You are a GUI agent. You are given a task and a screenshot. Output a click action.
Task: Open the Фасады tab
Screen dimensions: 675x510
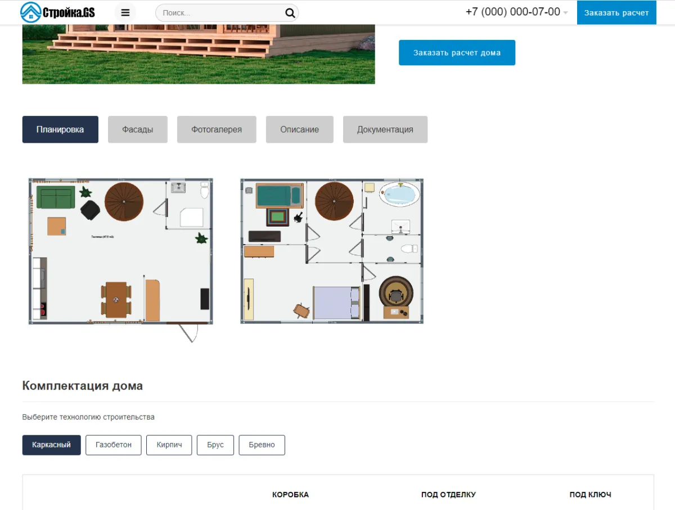coord(138,129)
